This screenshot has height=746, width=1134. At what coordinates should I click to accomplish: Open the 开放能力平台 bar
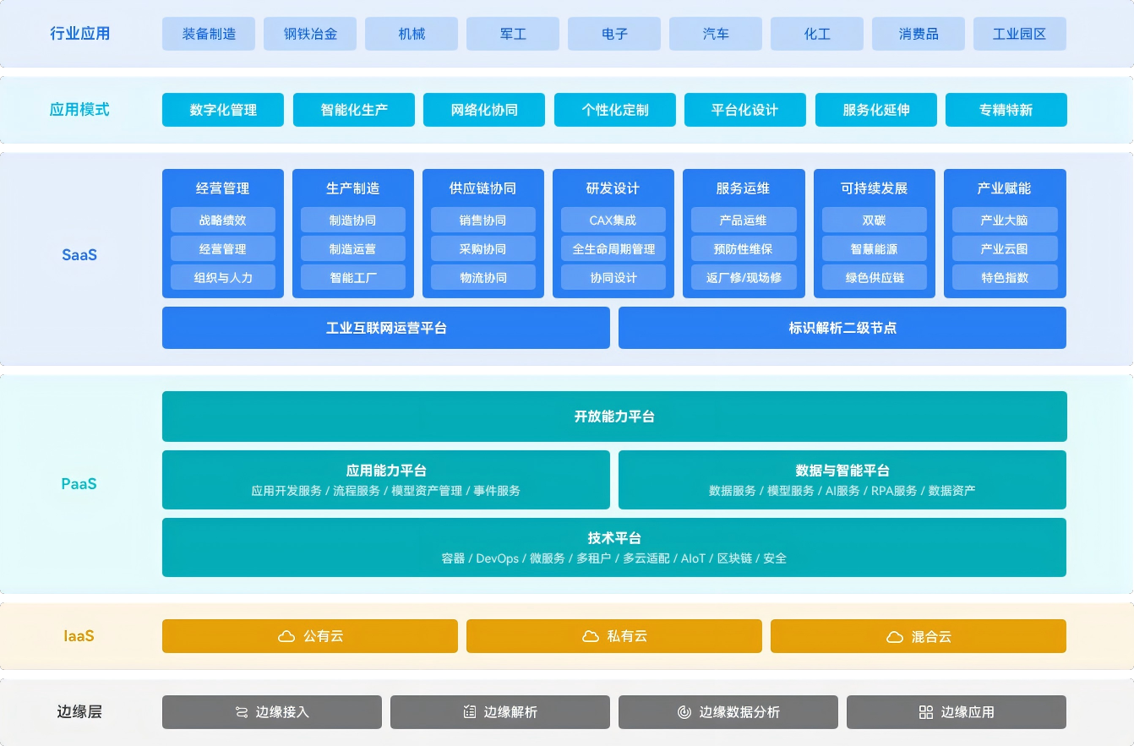[x=614, y=417]
